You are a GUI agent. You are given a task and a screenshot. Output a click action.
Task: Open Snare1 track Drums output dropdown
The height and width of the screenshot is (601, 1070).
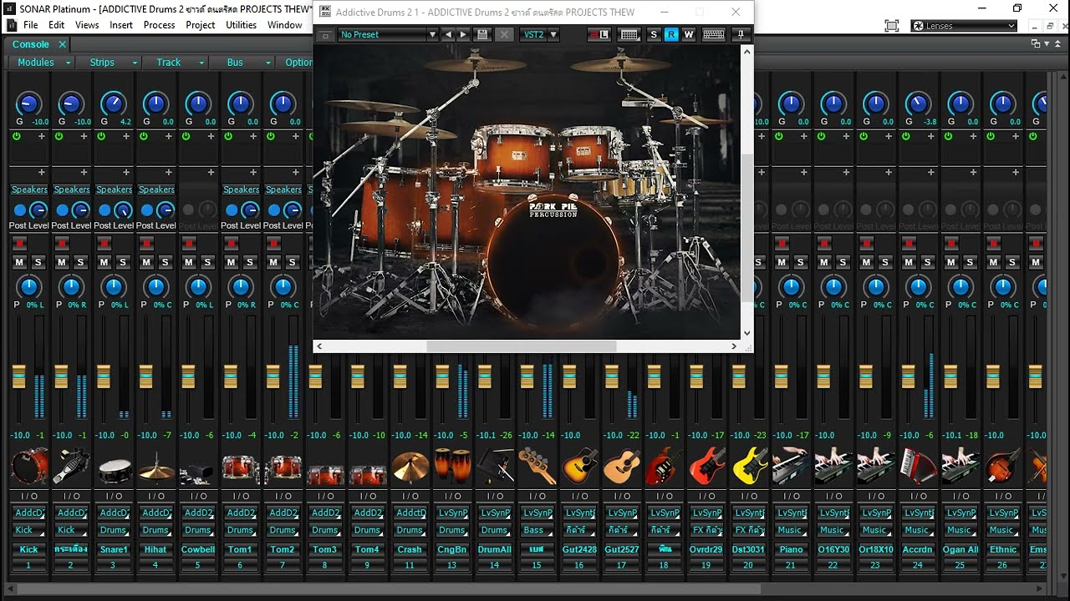coord(114,530)
